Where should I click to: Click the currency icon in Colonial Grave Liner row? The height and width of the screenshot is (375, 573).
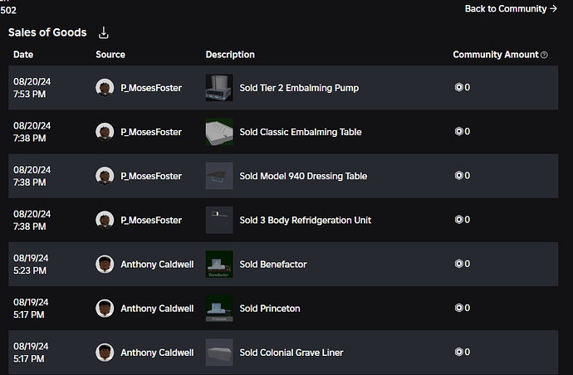click(458, 353)
